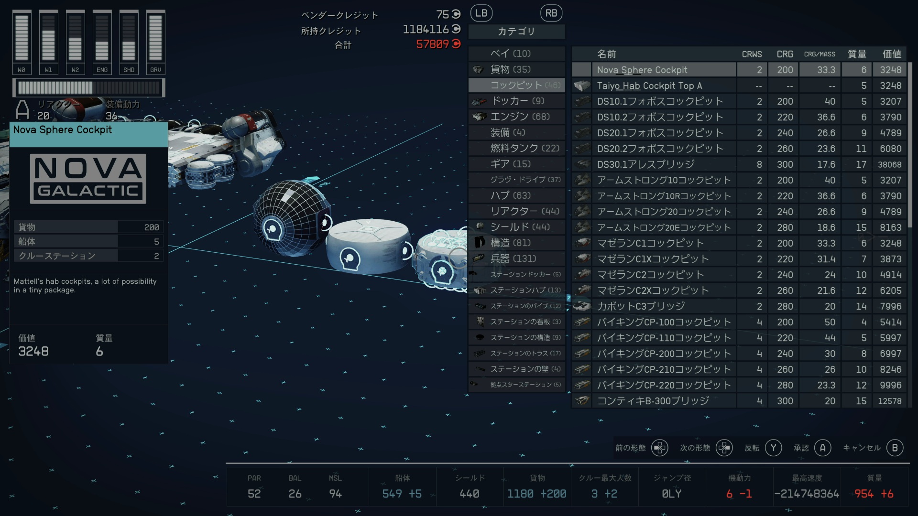The image size is (918, 516).
Task: Select the マゼランC2Xコックピット row
Action: [x=739, y=290]
